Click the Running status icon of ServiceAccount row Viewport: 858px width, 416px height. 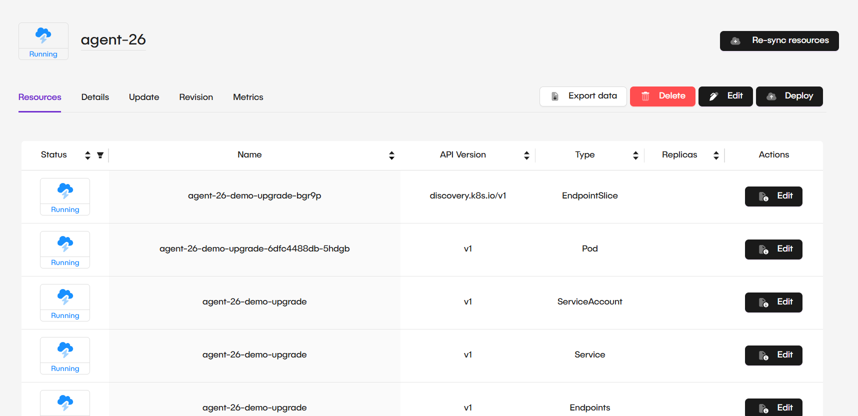(x=65, y=297)
